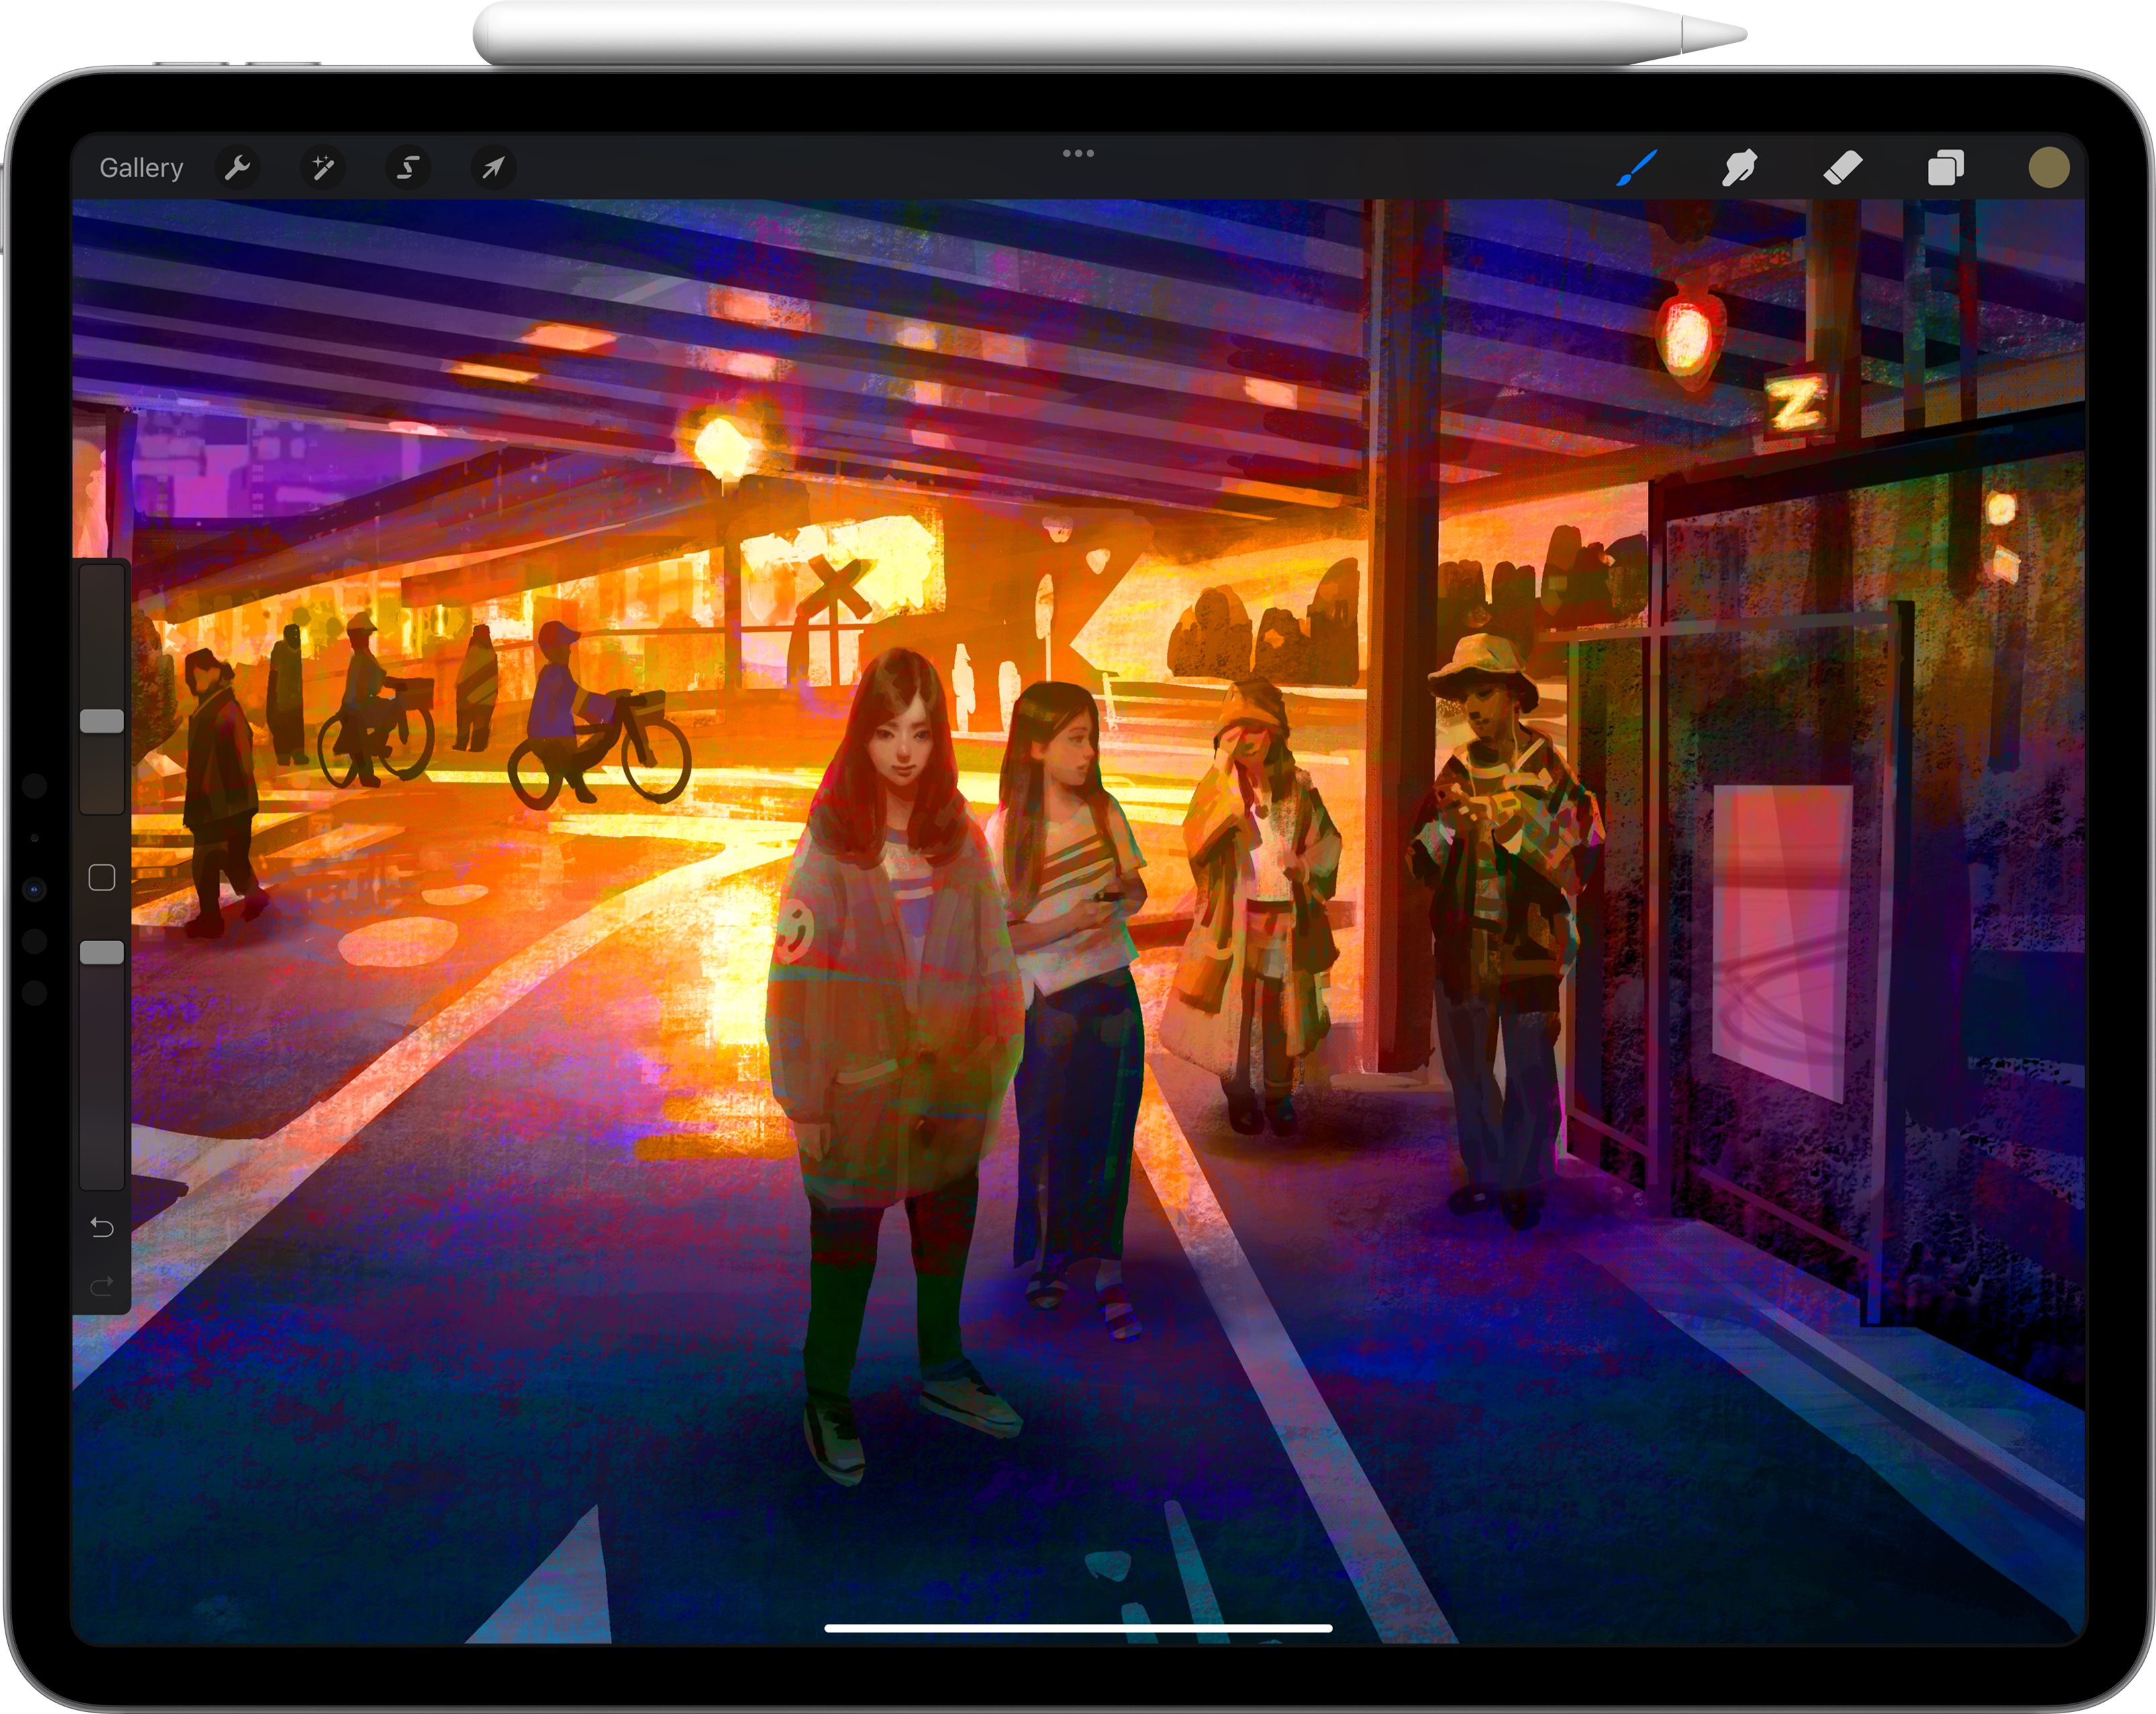This screenshot has height=1714, width=2156.
Task: Open the Layers panel
Action: (1945, 167)
